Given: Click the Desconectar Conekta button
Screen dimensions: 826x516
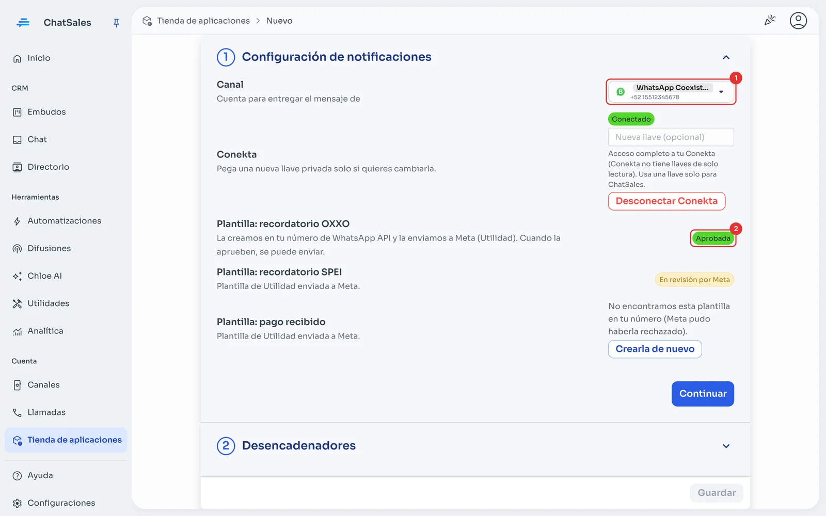Looking at the screenshot, I should 666,201.
